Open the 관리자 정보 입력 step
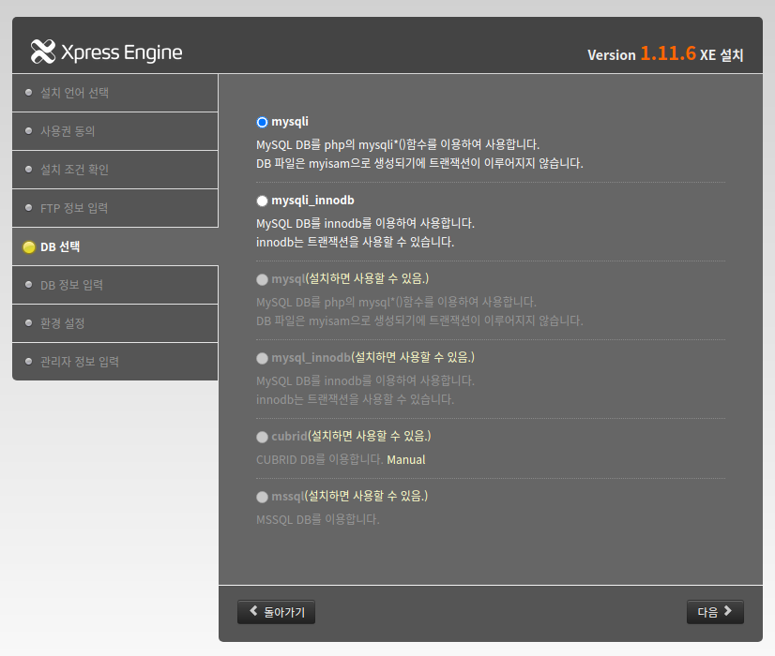The height and width of the screenshot is (656, 775). pyautogui.click(x=115, y=362)
